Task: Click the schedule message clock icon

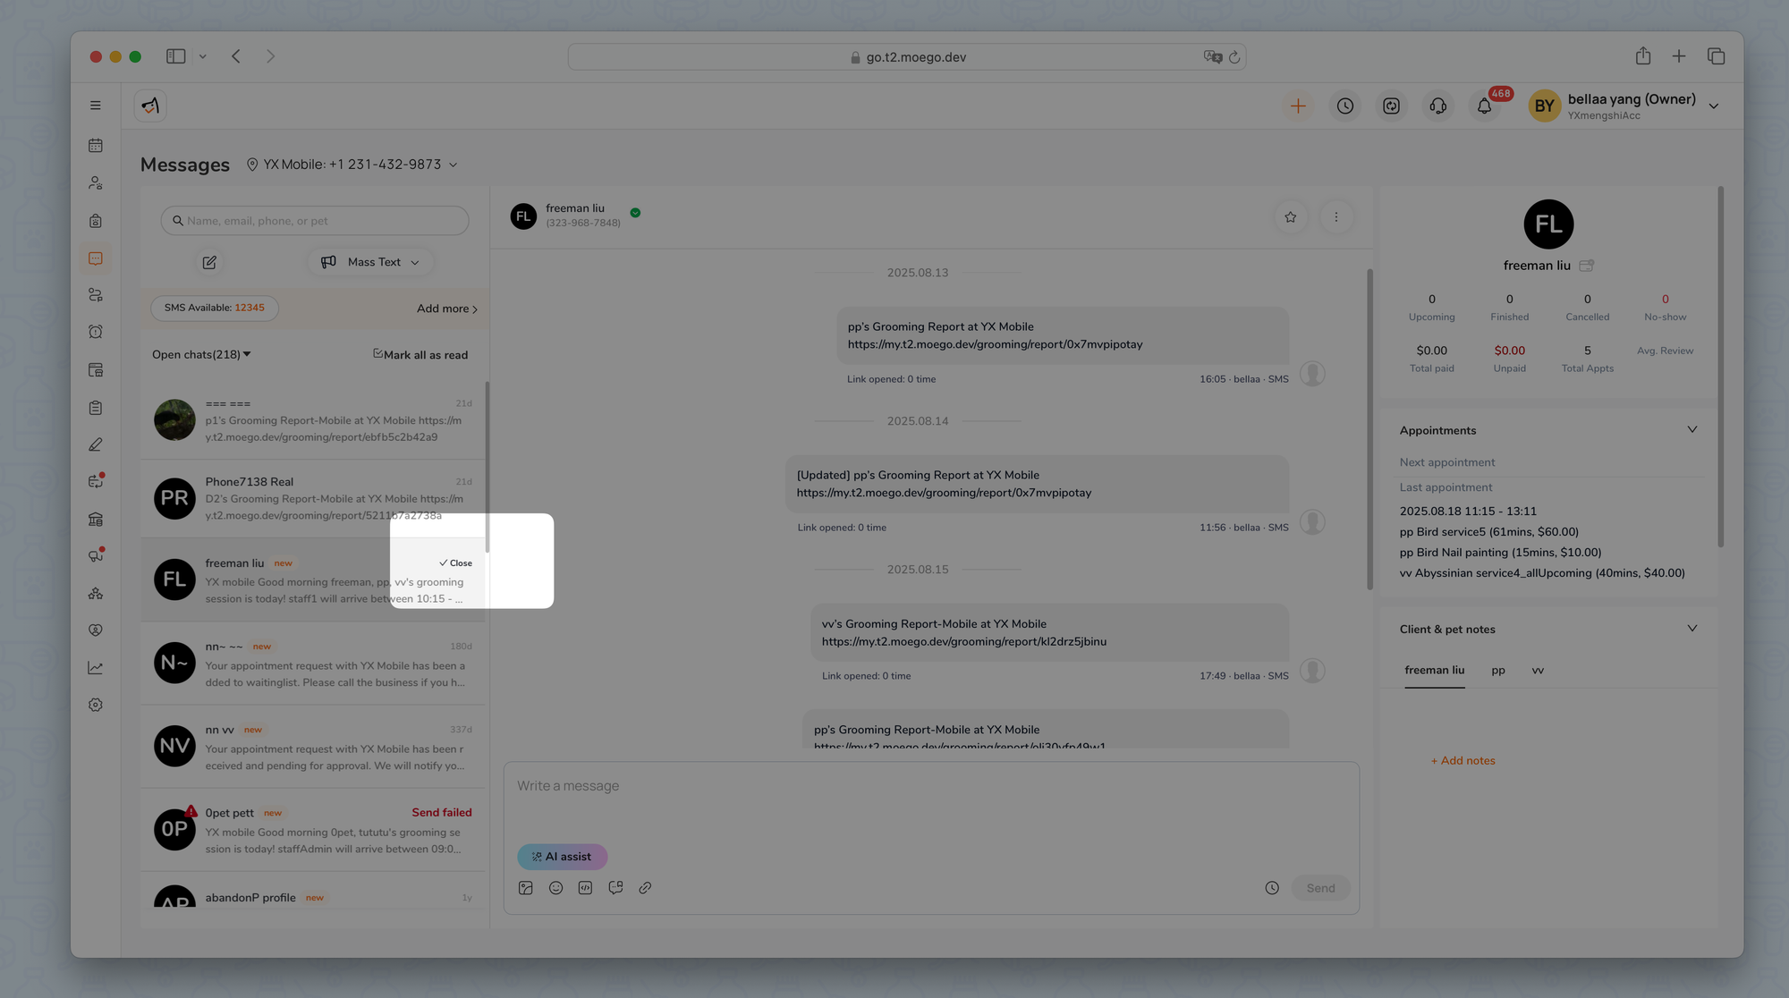Action: (x=1272, y=888)
